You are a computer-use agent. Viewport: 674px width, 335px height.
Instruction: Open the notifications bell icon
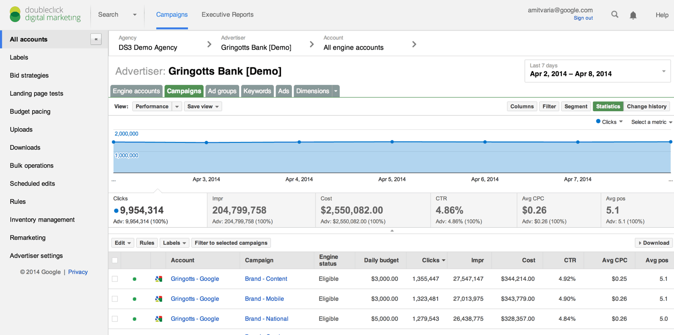[x=633, y=15]
